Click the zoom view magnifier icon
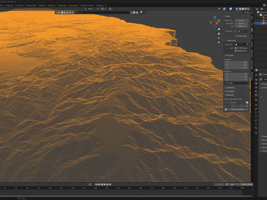 point(219,29)
